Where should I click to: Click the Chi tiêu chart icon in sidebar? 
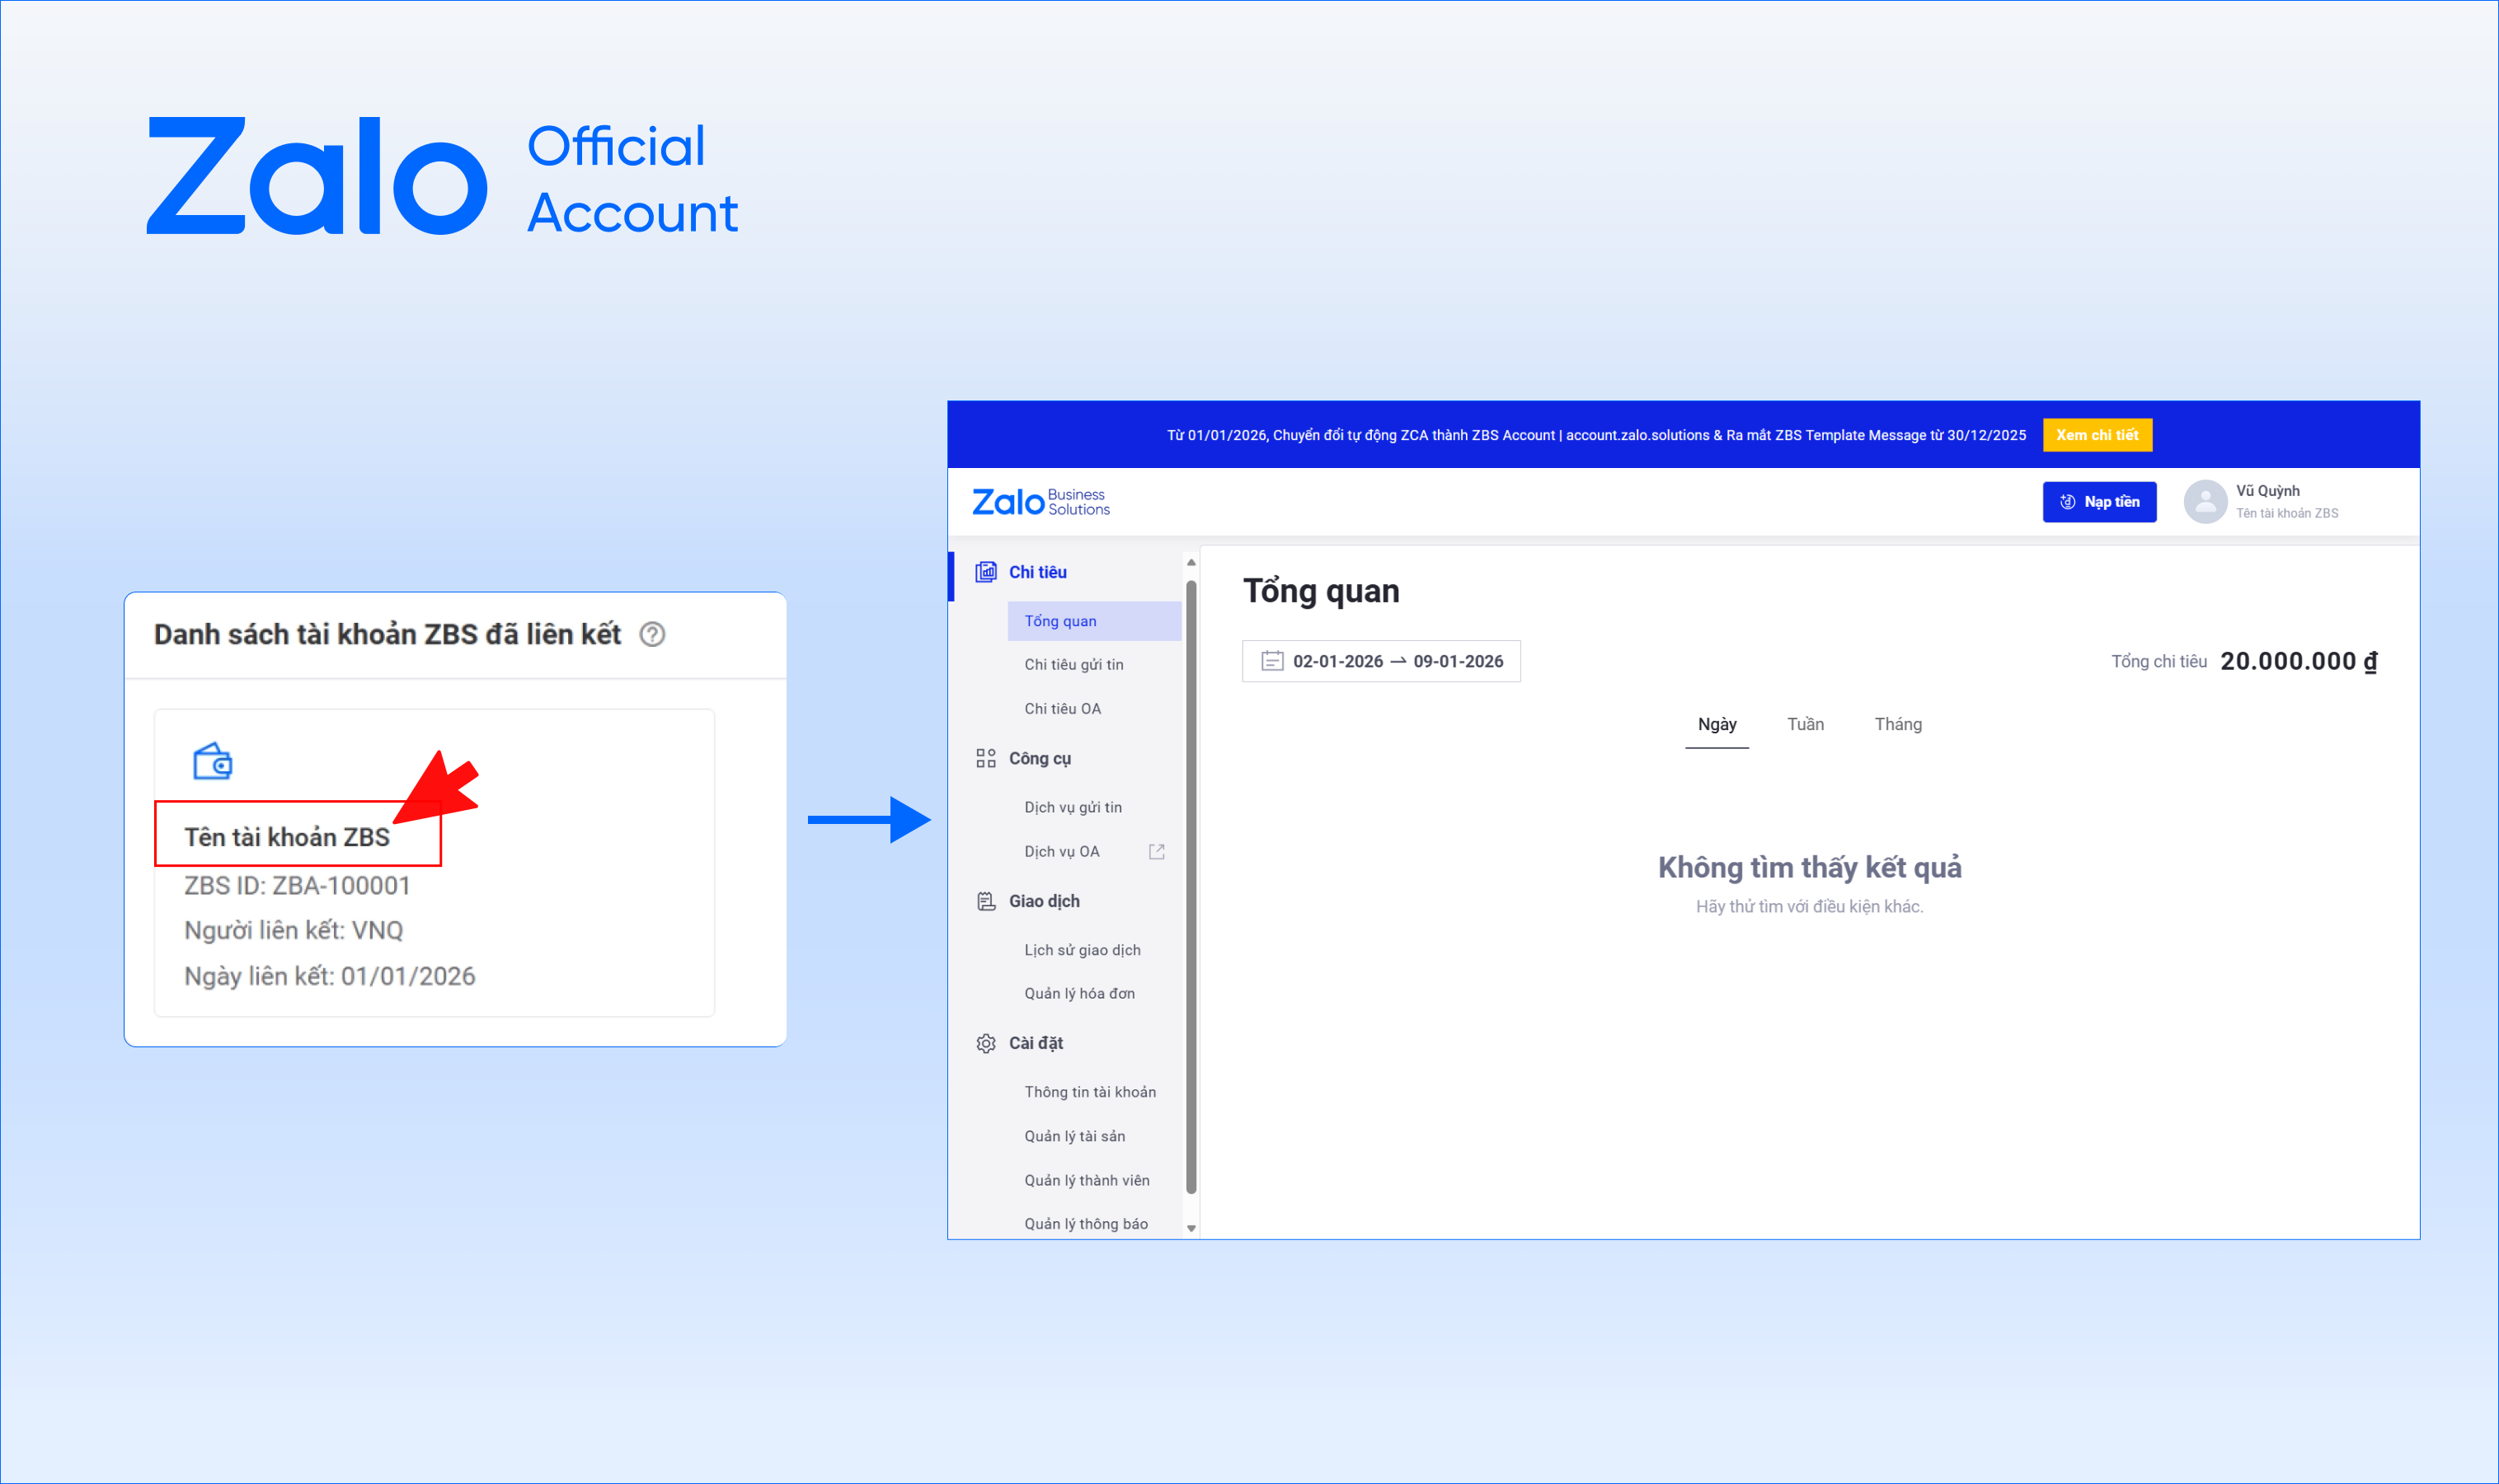(985, 572)
